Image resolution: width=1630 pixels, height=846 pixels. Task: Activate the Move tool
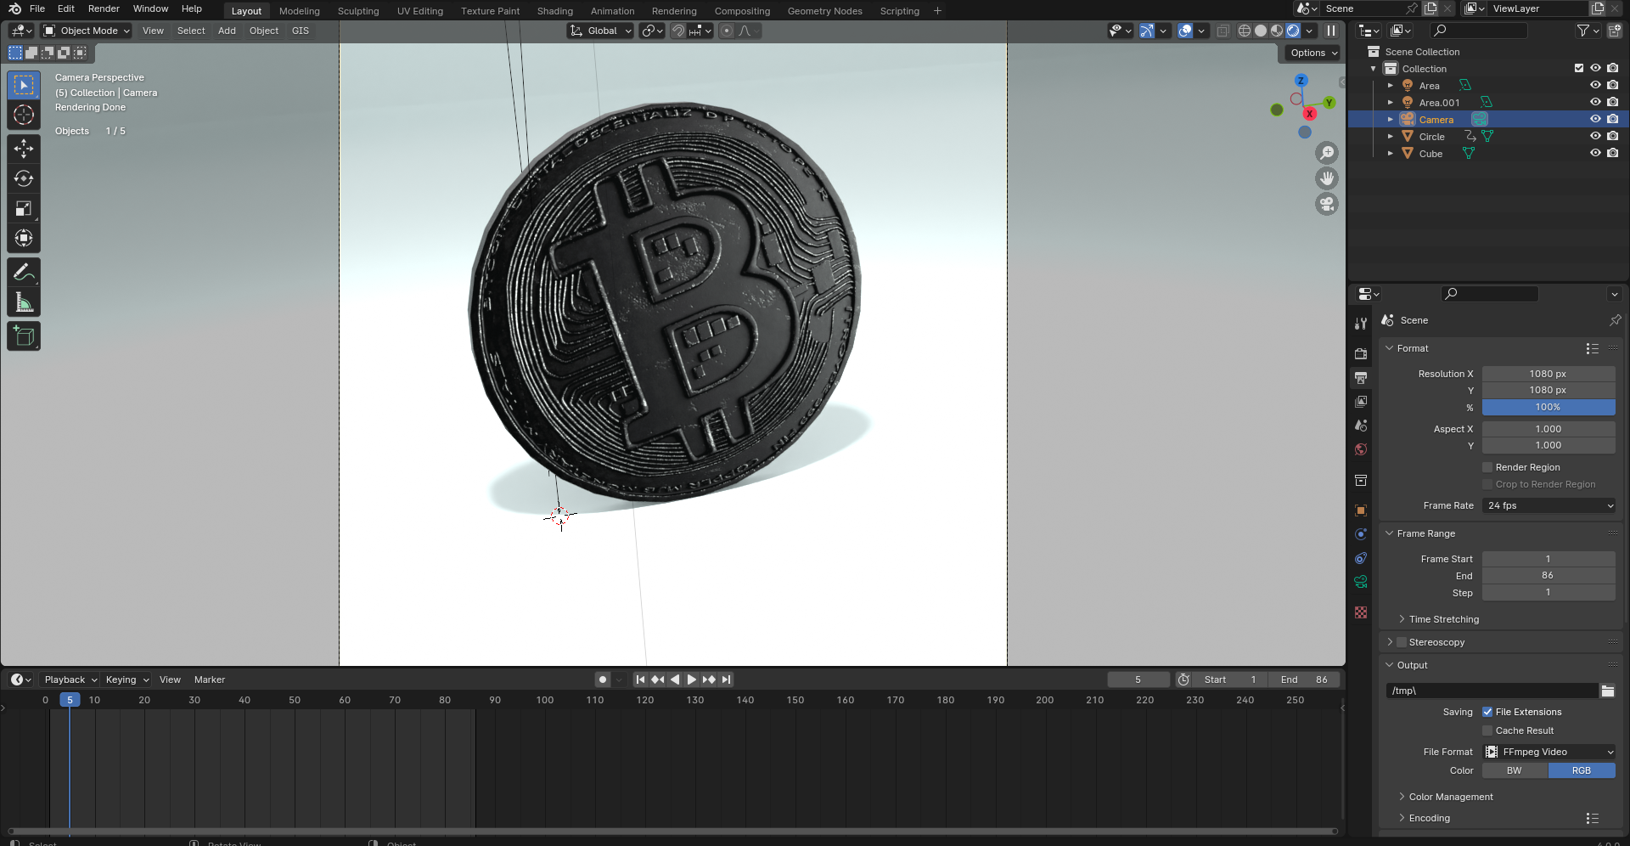point(24,149)
